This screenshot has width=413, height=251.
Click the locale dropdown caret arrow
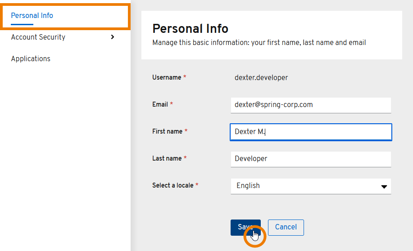click(384, 186)
